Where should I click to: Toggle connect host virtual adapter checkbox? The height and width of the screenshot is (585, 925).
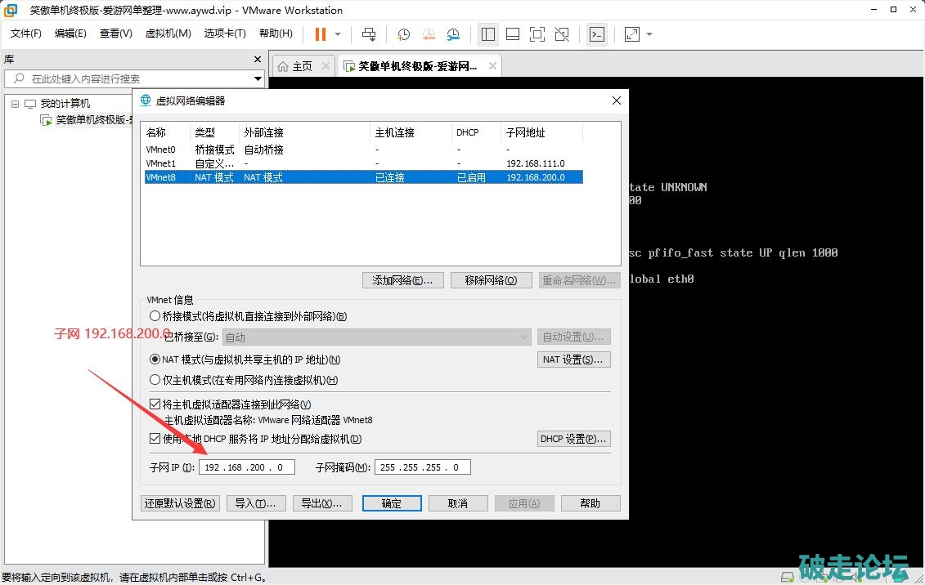[155, 404]
